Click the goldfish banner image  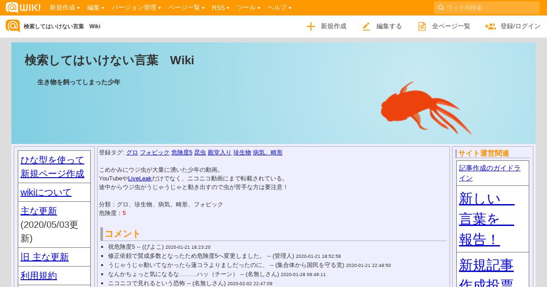click(x=426, y=108)
